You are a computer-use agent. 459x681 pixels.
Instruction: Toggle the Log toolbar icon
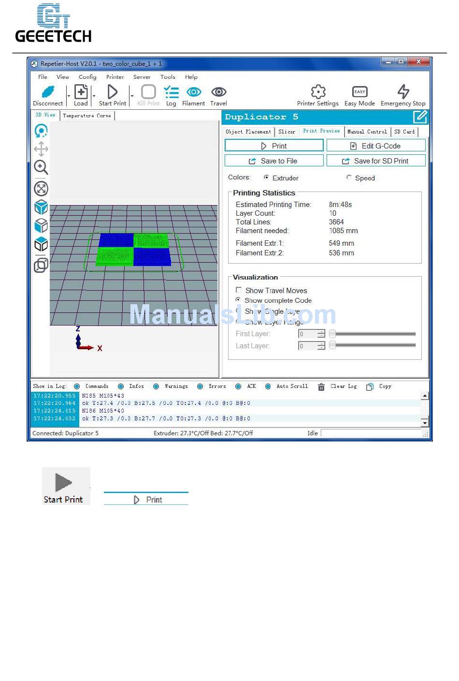171,92
